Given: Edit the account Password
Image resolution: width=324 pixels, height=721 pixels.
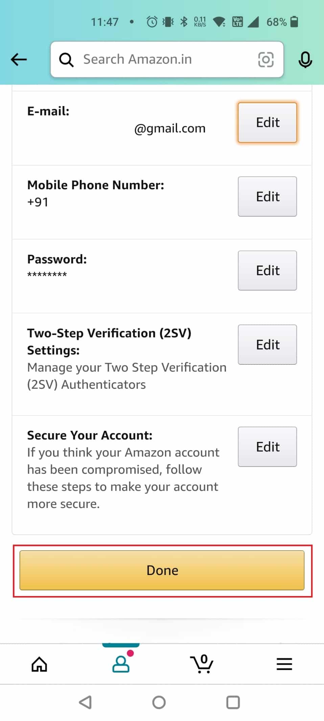Looking at the screenshot, I should pyautogui.click(x=267, y=270).
